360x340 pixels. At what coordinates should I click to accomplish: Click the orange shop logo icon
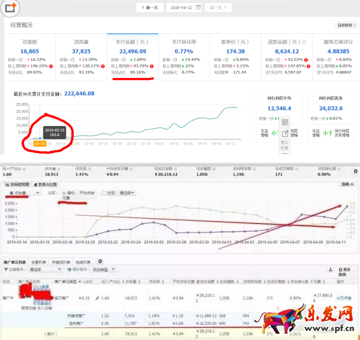point(10,7)
